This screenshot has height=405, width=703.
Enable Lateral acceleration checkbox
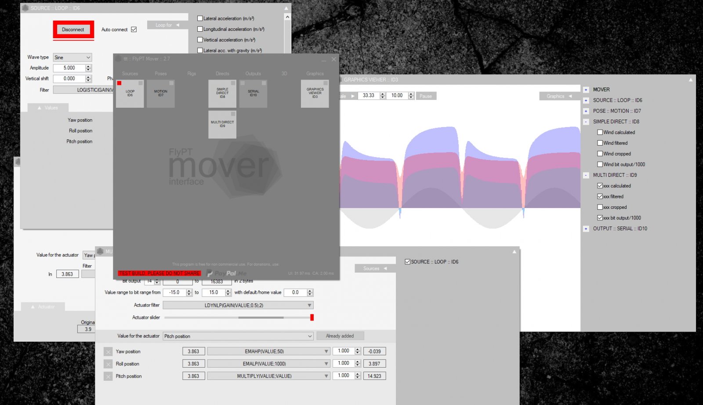(x=200, y=18)
